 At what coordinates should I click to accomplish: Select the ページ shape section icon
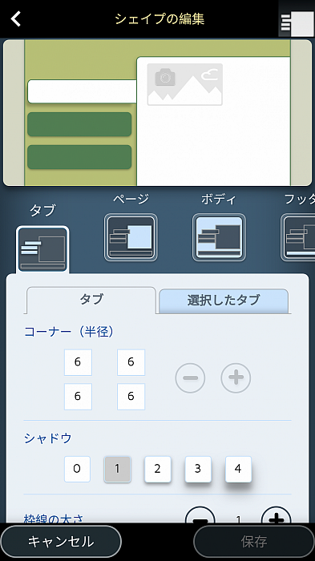pos(131,237)
